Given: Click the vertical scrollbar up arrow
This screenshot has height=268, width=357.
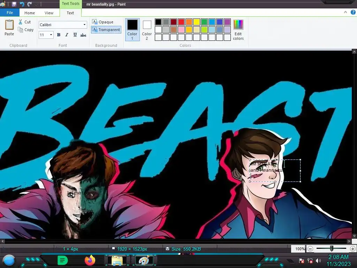Looking at the screenshot, I should pos(354,52).
